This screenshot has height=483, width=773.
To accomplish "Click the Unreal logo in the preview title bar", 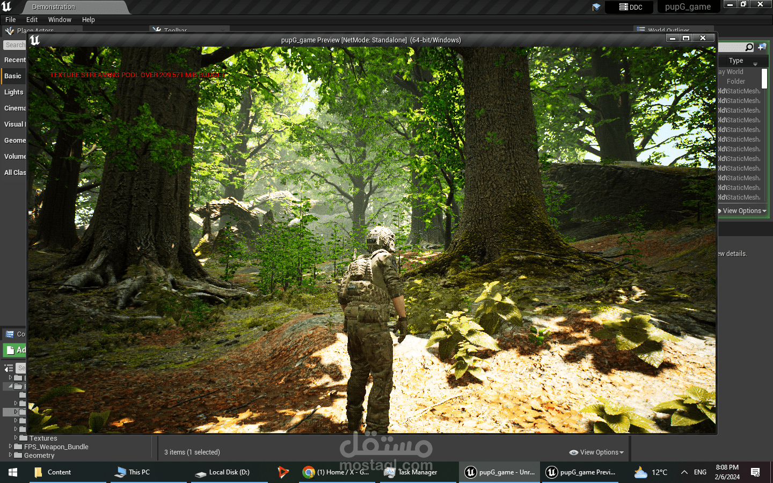I will [x=35, y=40].
